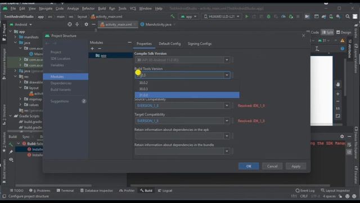Open Project panel gear options

click(x=86, y=24)
